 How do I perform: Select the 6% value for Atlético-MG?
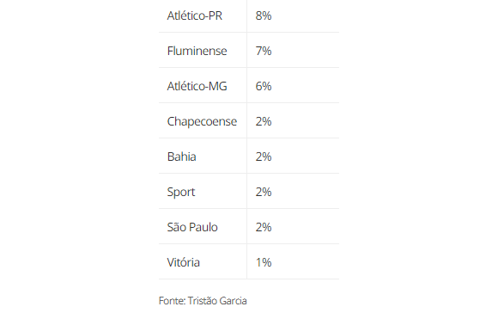pos(264,86)
